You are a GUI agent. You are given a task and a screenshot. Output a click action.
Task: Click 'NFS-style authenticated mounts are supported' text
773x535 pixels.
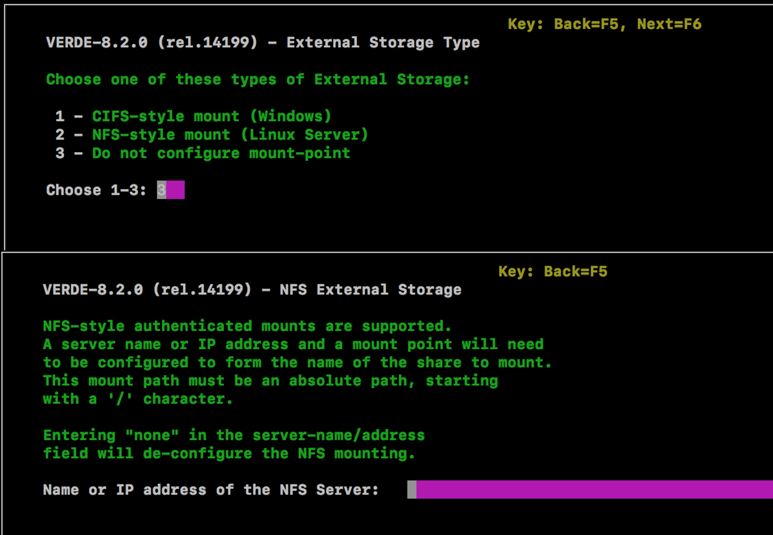(x=247, y=326)
